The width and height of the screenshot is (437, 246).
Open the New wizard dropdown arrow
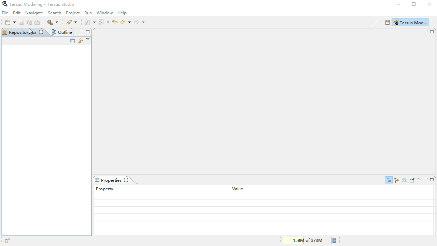[14, 23]
